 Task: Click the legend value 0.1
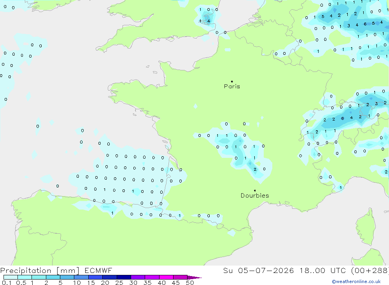pos(7,283)
